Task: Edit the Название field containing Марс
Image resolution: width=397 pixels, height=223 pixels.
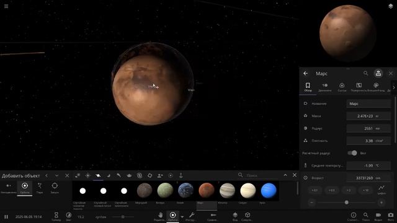Action: coord(368,103)
